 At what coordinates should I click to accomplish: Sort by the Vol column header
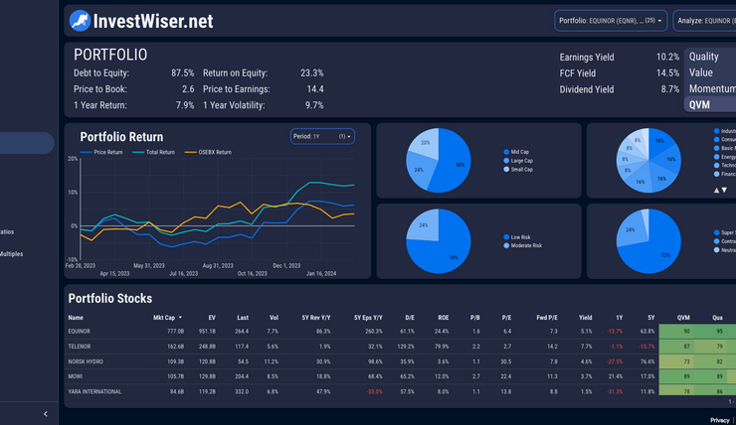[275, 318]
